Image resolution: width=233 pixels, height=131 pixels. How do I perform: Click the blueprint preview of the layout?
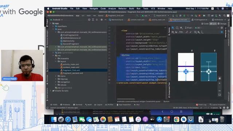209,67
